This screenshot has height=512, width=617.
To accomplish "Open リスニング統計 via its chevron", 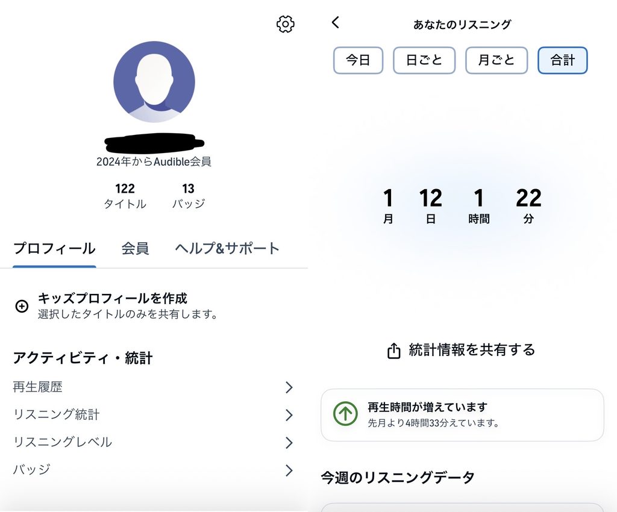I will click(289, 415).
